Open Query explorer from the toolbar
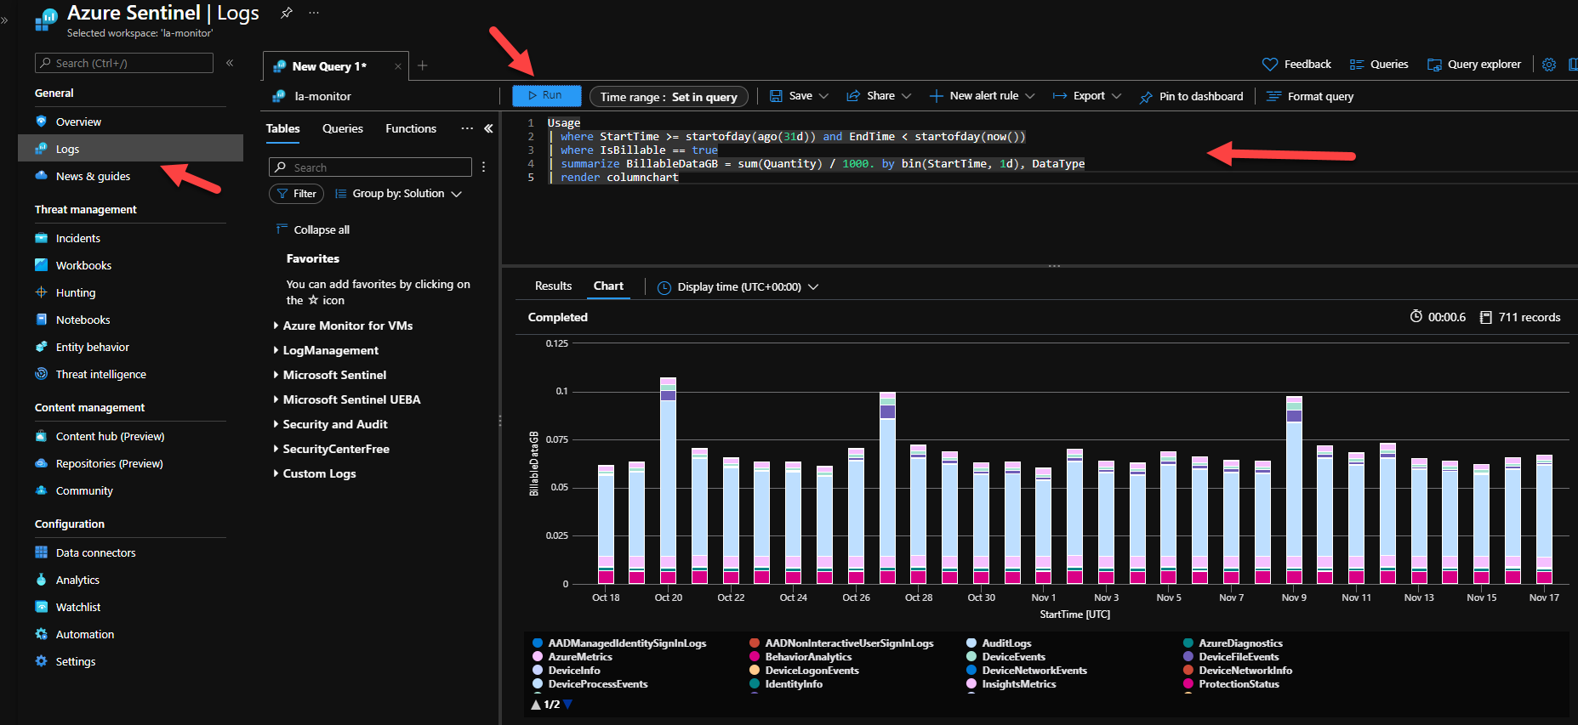This screenshot has width=1578, height=725. [1474, 65]
